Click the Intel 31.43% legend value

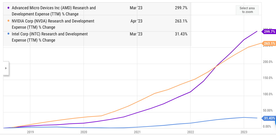click(181, 34)
